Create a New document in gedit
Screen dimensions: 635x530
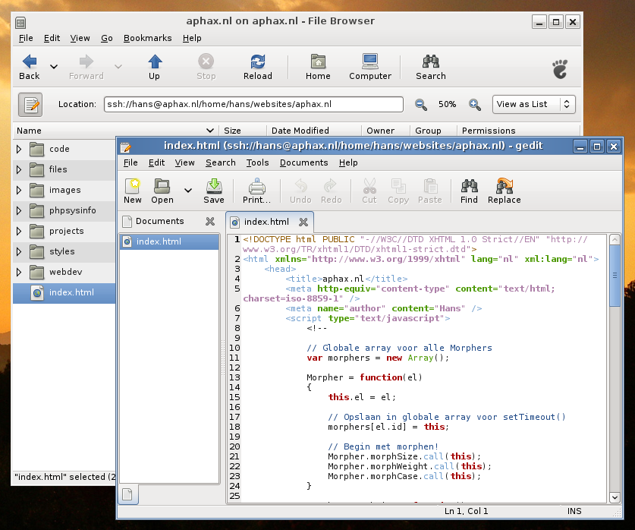(x=133, y=191)
